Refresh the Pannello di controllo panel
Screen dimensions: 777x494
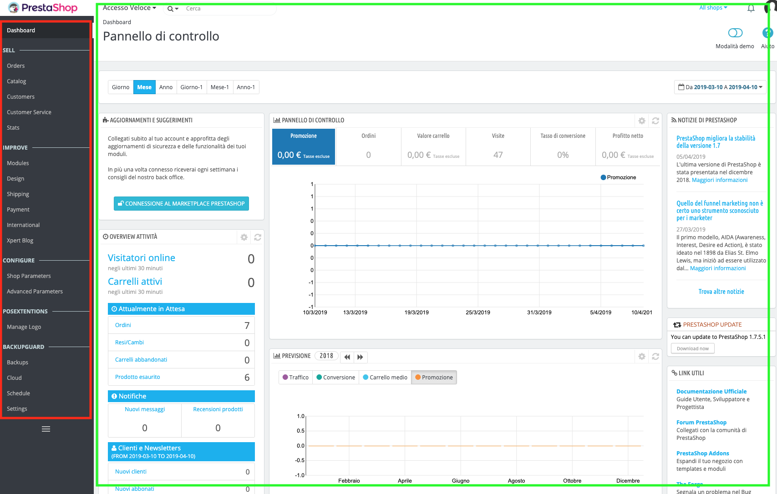(x=655, y=121)
